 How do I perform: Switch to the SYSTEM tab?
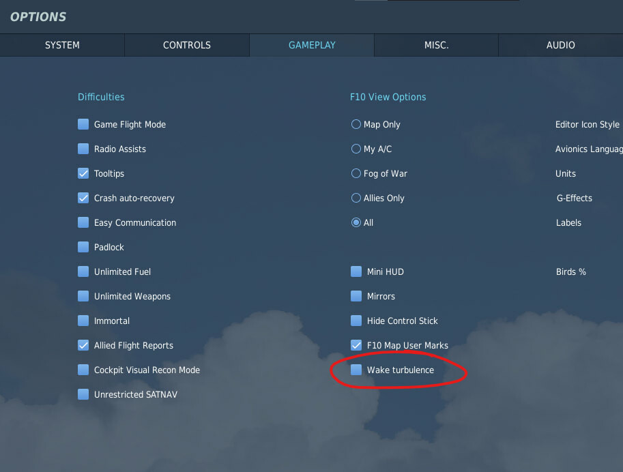tap(62, 45)
